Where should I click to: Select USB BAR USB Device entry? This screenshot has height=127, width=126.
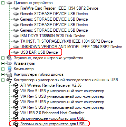click(39, 52)
